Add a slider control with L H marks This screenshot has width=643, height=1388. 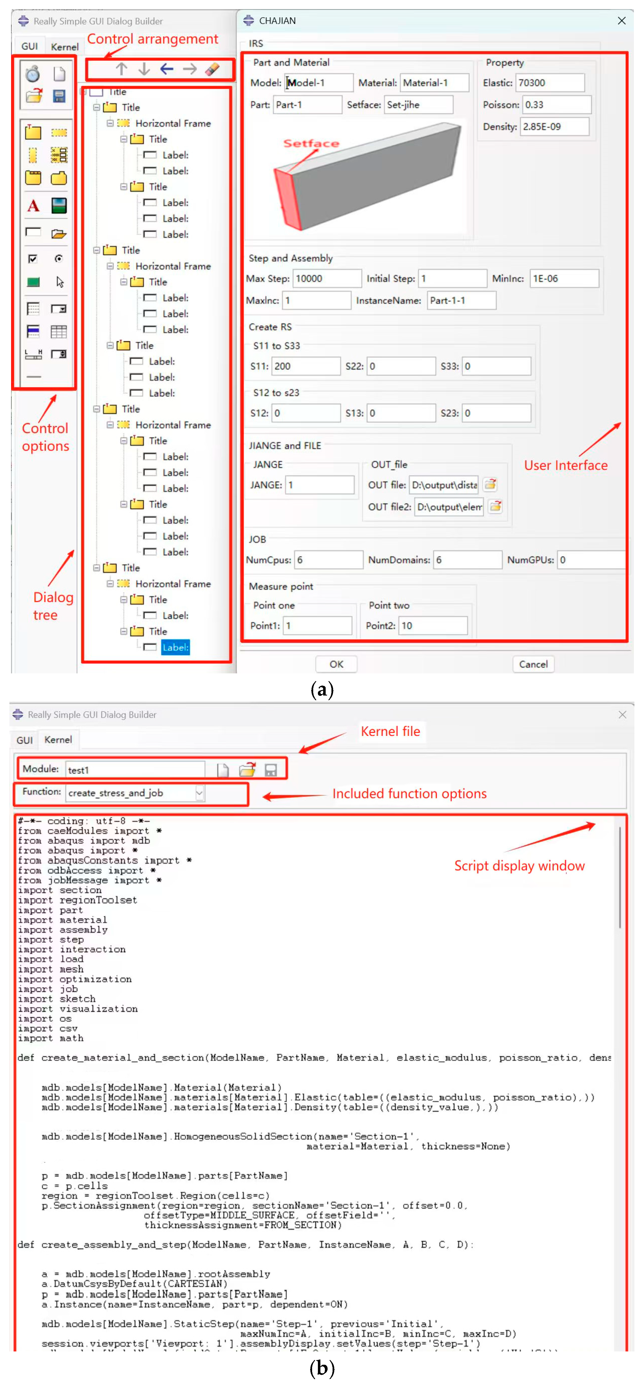[x=33, y=354]
